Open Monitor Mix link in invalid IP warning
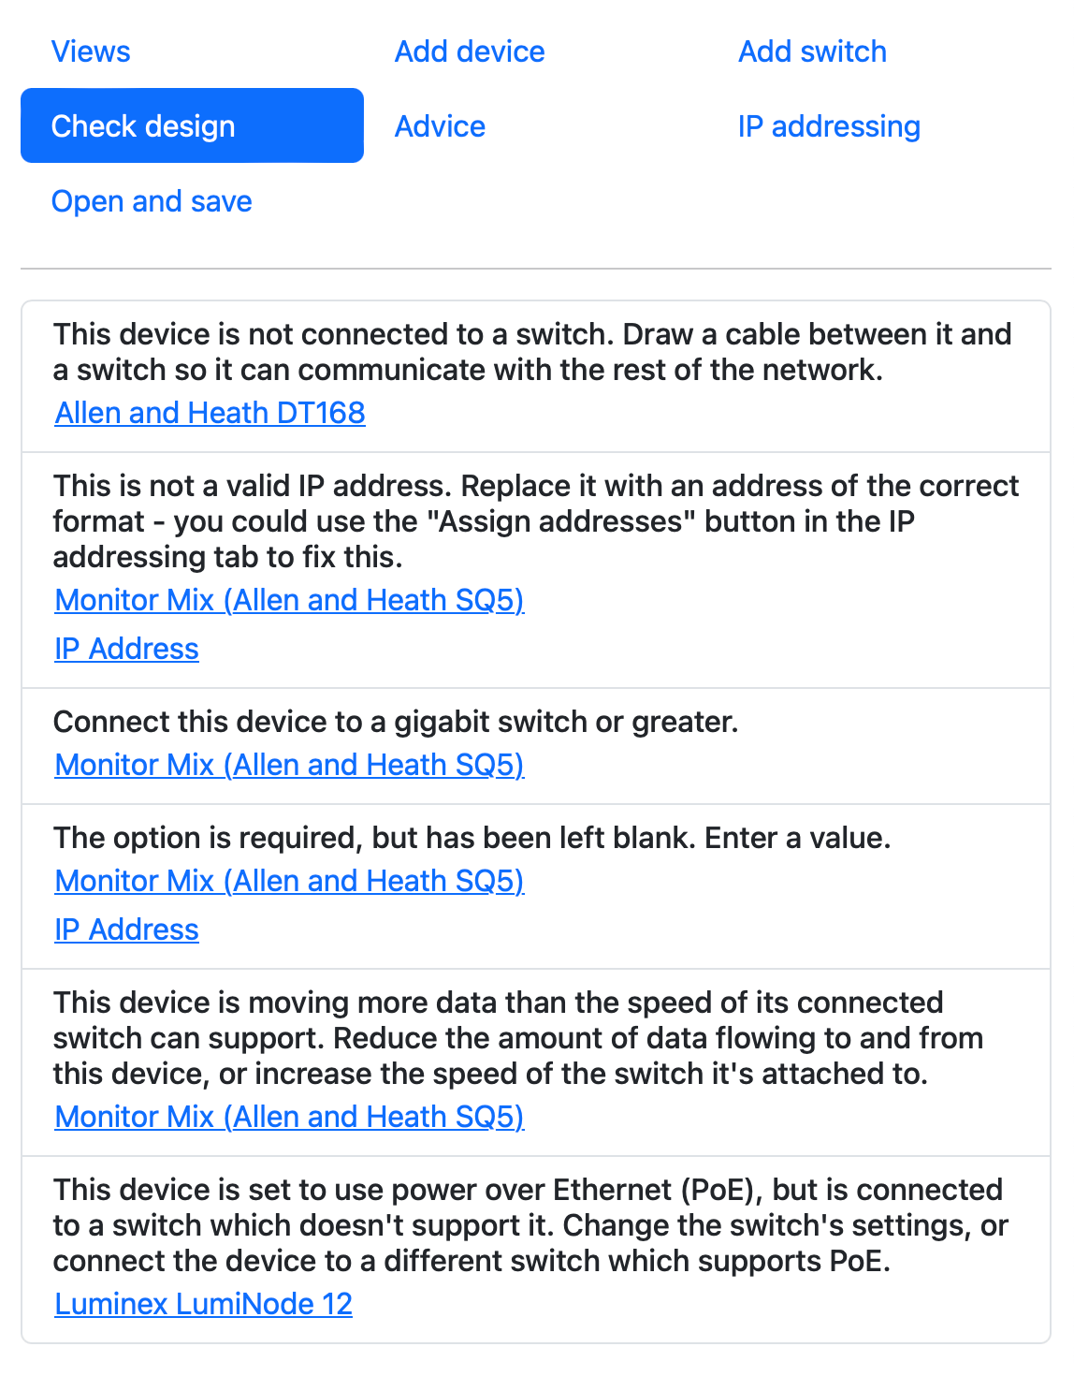 click(x=289, y=600)
